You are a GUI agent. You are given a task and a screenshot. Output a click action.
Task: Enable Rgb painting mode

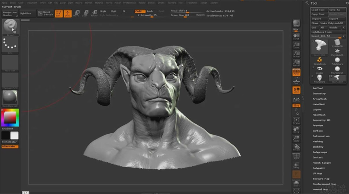(114, 11)
